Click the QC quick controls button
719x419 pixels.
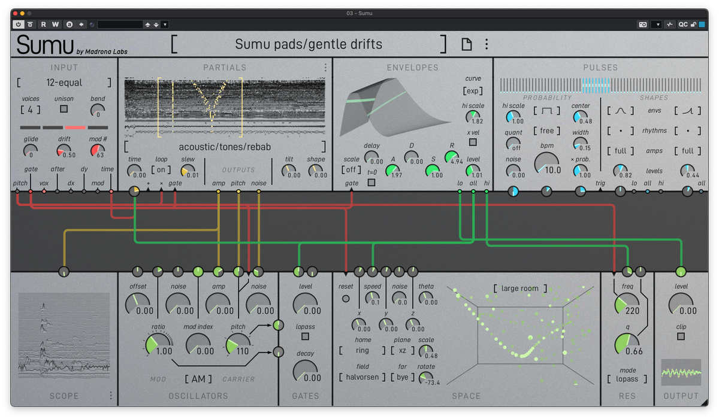pyautogui.click(x=683, y=25)
